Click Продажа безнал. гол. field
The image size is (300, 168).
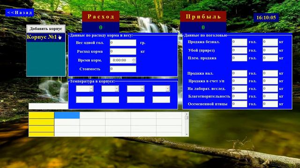240,42
